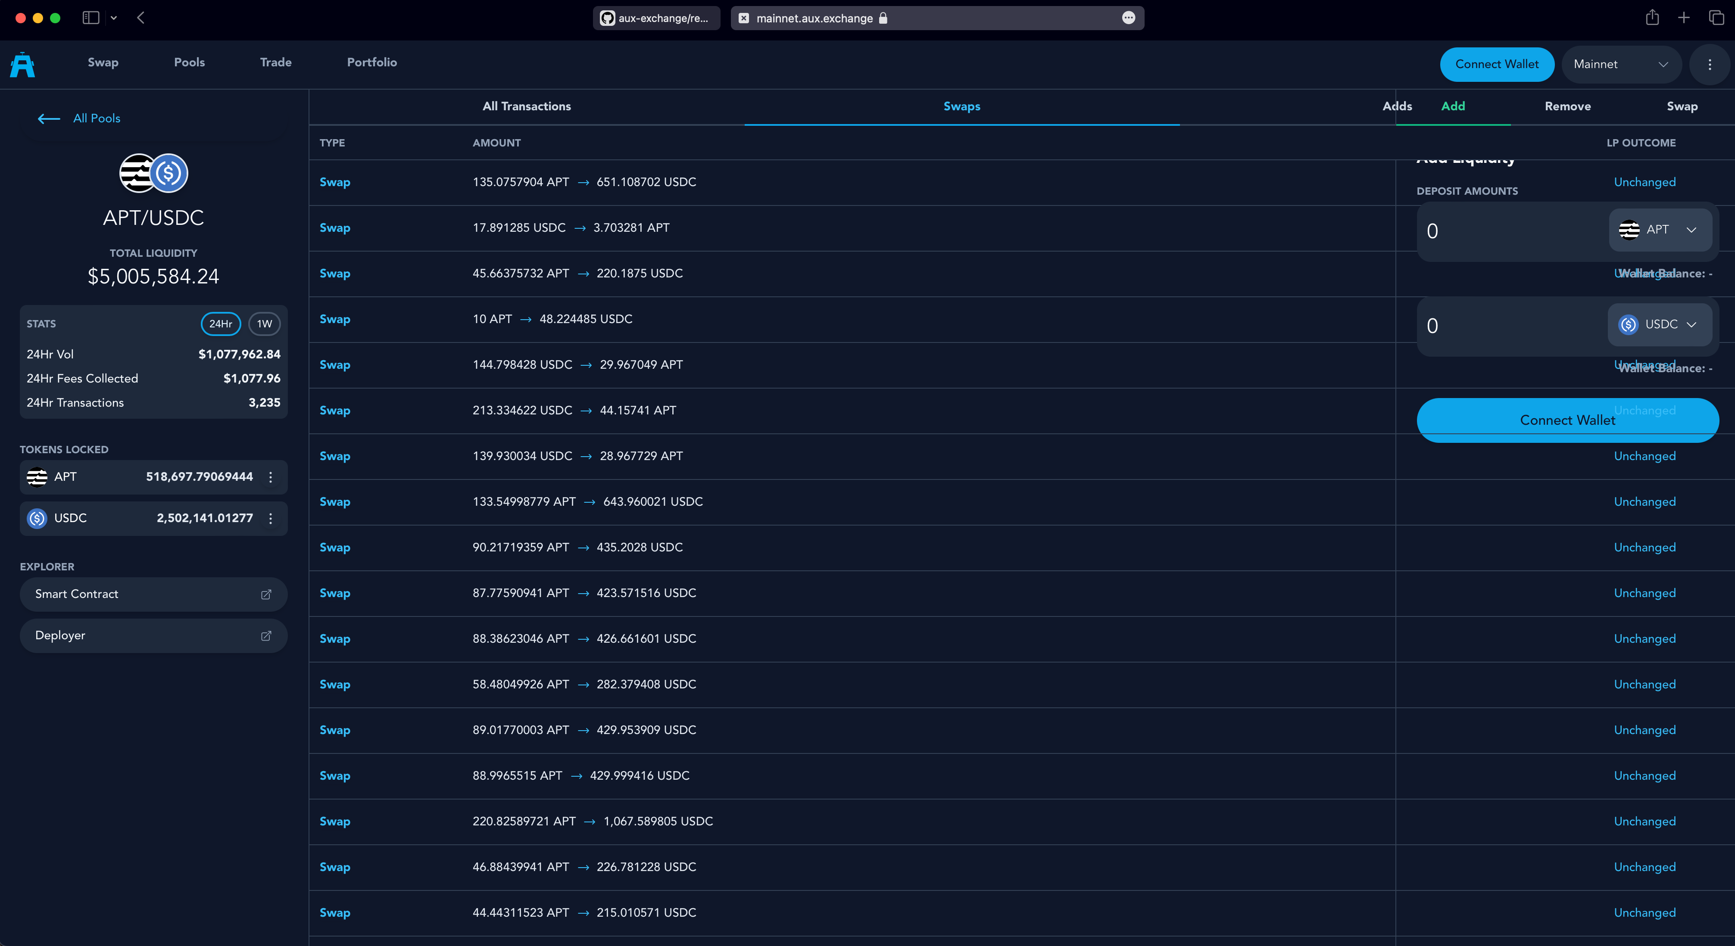This screenshot has width=1735, height=946.
Task: Switch liquidity panel to Remove
Action: click(1567, 106)
